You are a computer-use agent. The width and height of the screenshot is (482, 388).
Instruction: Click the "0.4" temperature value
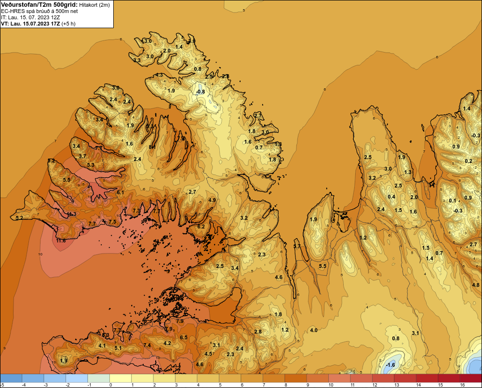click(x=391, y=197)
